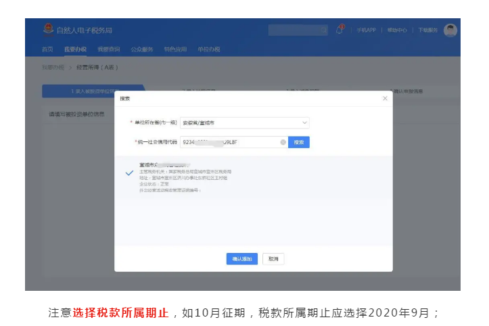
Task: Select step 4 确认申报信息
Action: (x=406, y=91)
